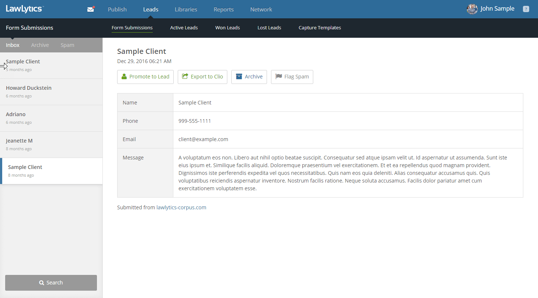Open the Publish menu
This screenshot has width=538, height=298.
pyautogui.click(x=117, y=10)
